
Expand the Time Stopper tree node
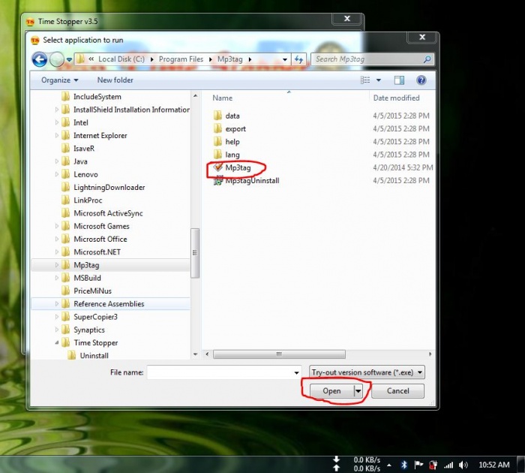click(x=57, y=343)
